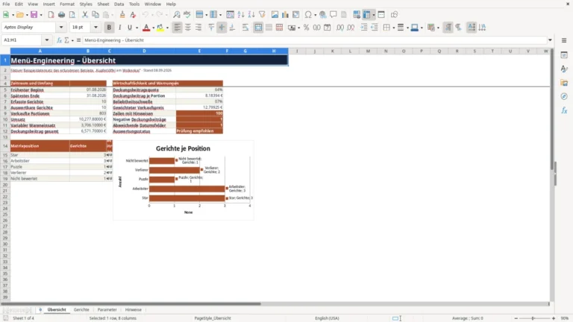Switch to the Hinweise sheet tab
This screenshot has width=573, height=322.
pyautogui.click(x=133, y=309)
